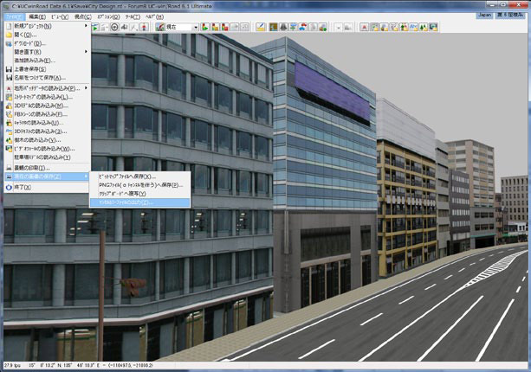Expand the 開き直す(R) submenu
Image resolution: width=531 pixels, height=372 pixels.
pos(47,52)
